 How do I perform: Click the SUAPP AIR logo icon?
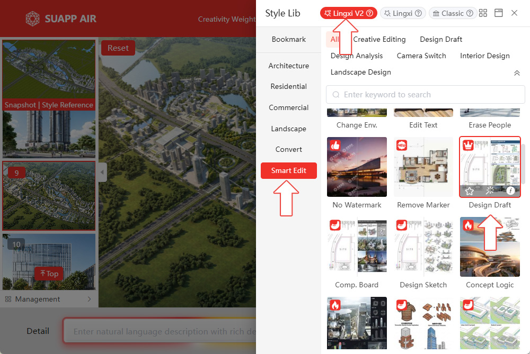[33, 19]
